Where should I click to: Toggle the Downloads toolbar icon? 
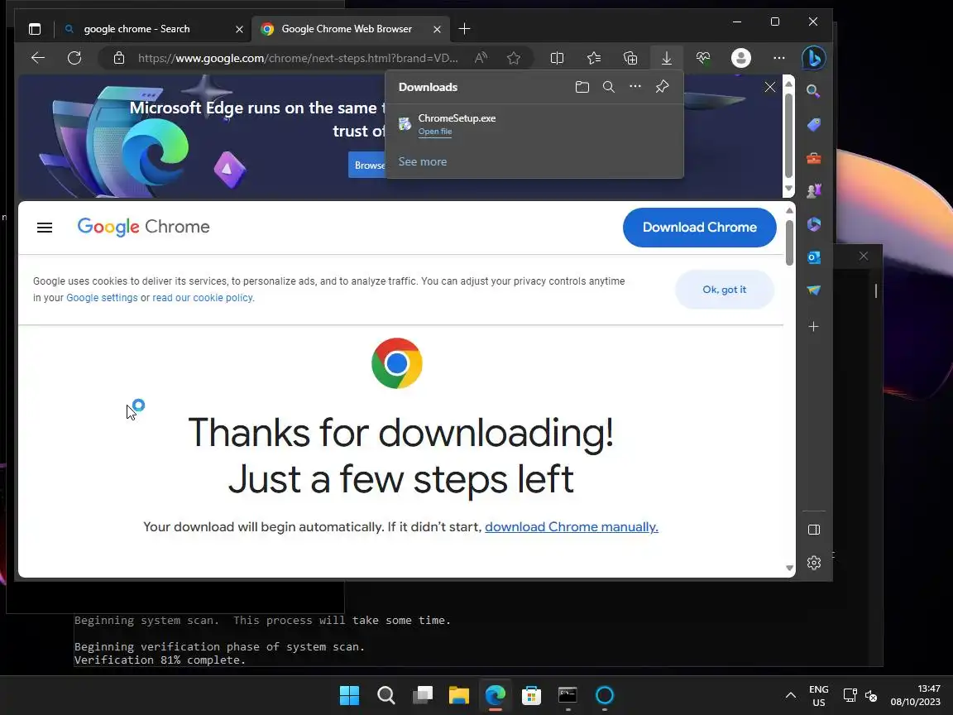(x=666, y=58)
